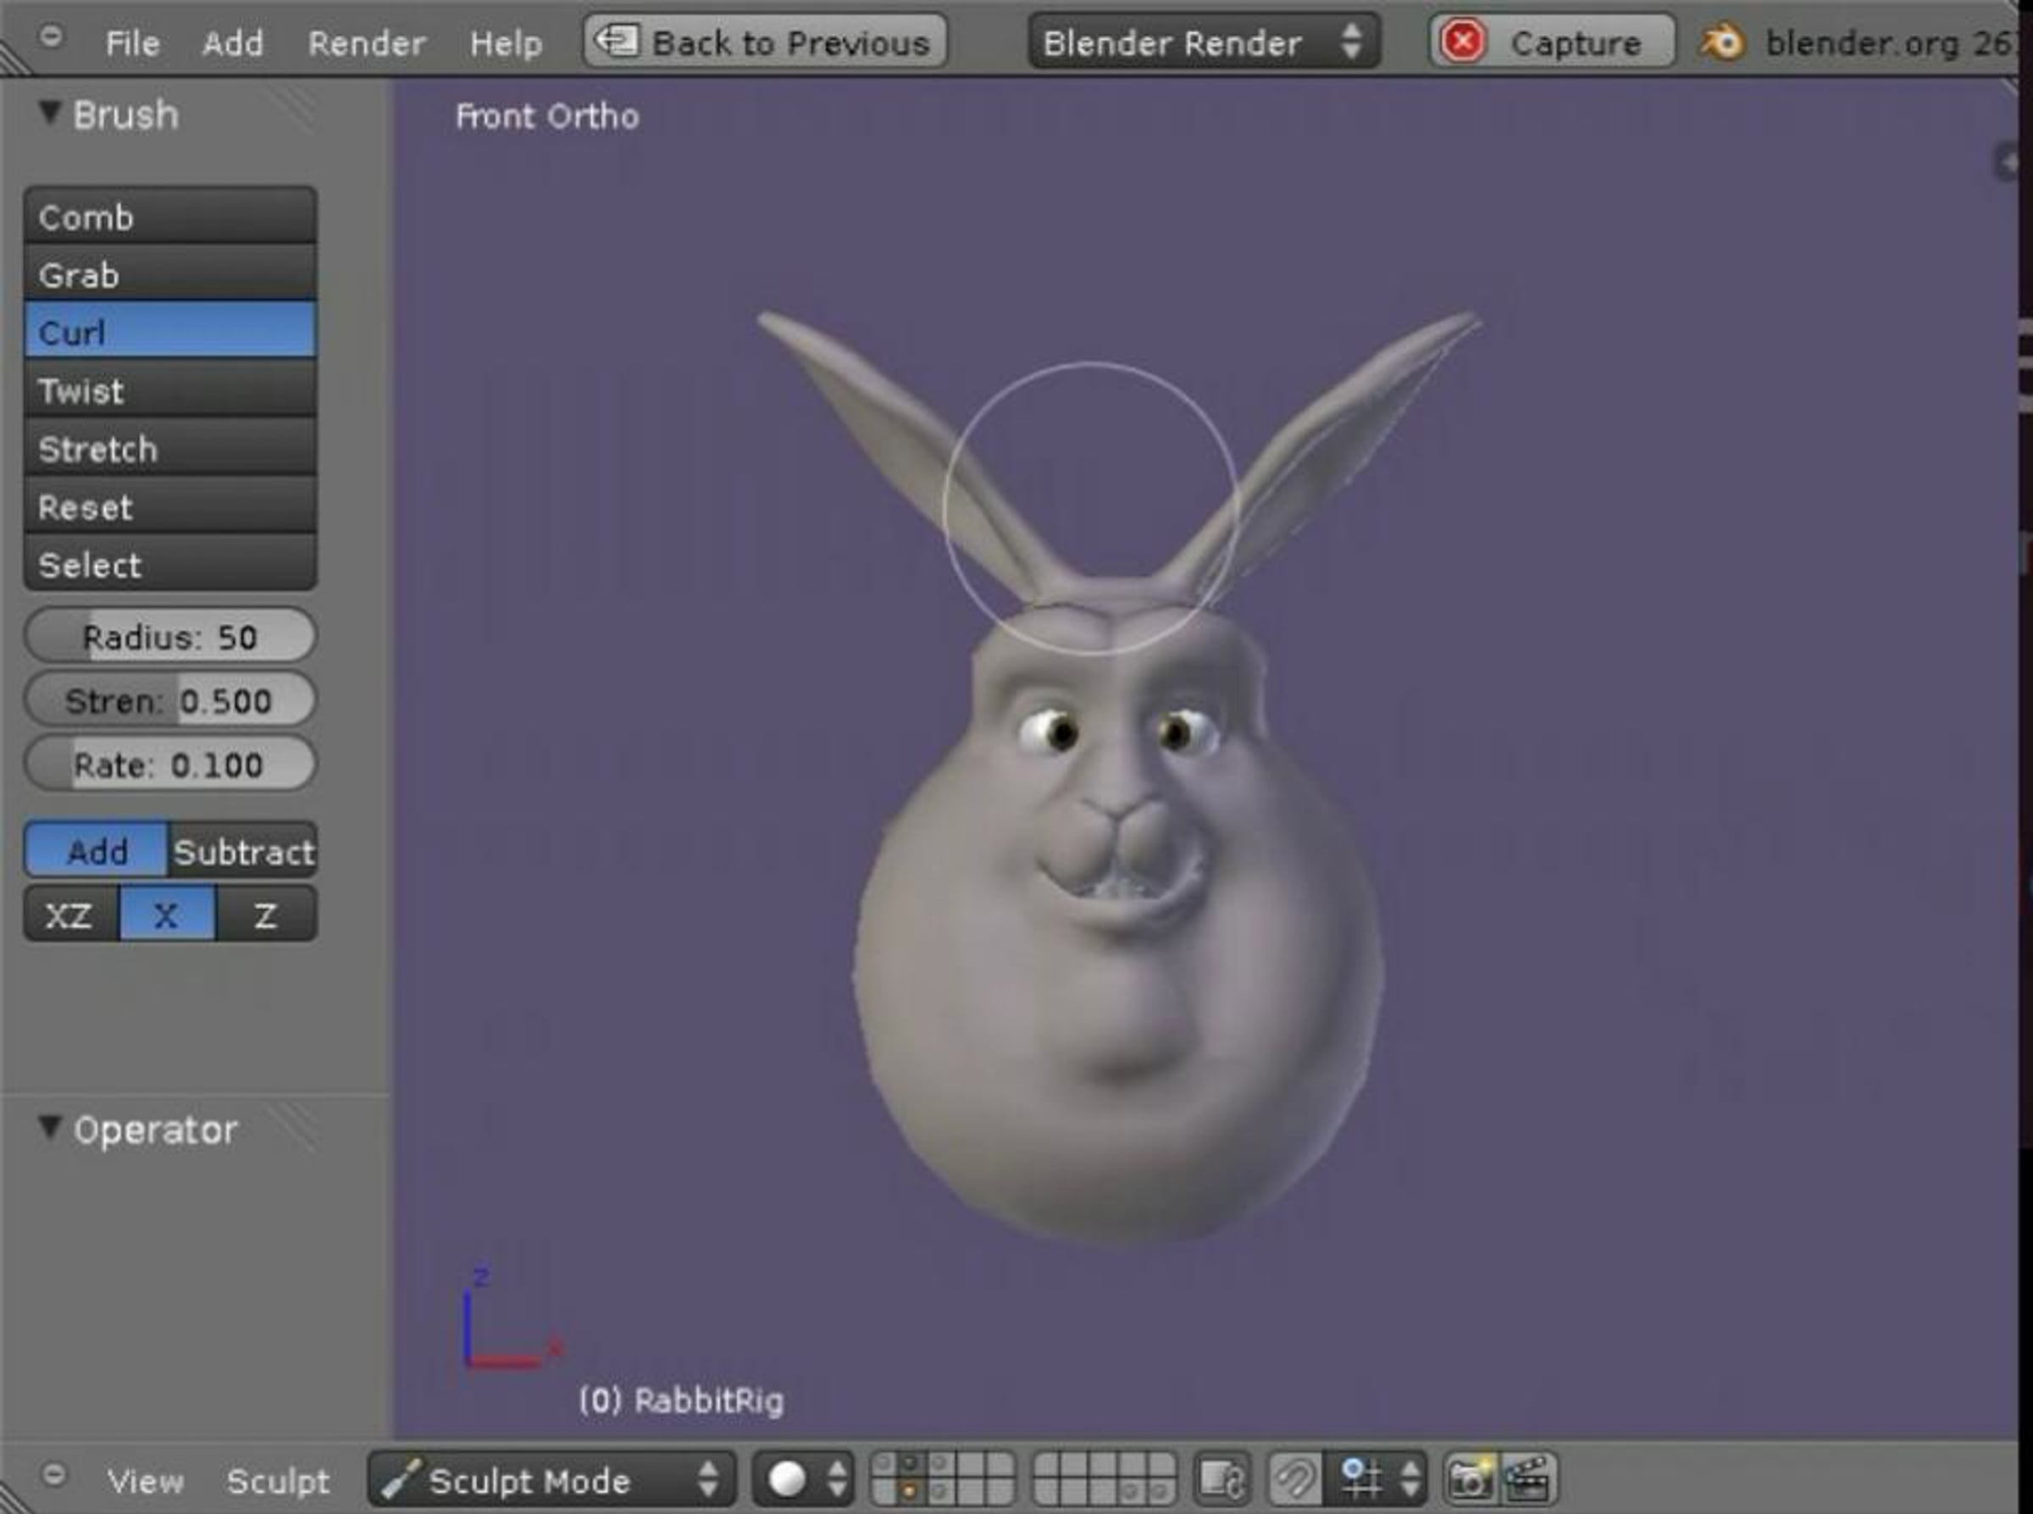Click the blender.org version text

[1890, 42]
